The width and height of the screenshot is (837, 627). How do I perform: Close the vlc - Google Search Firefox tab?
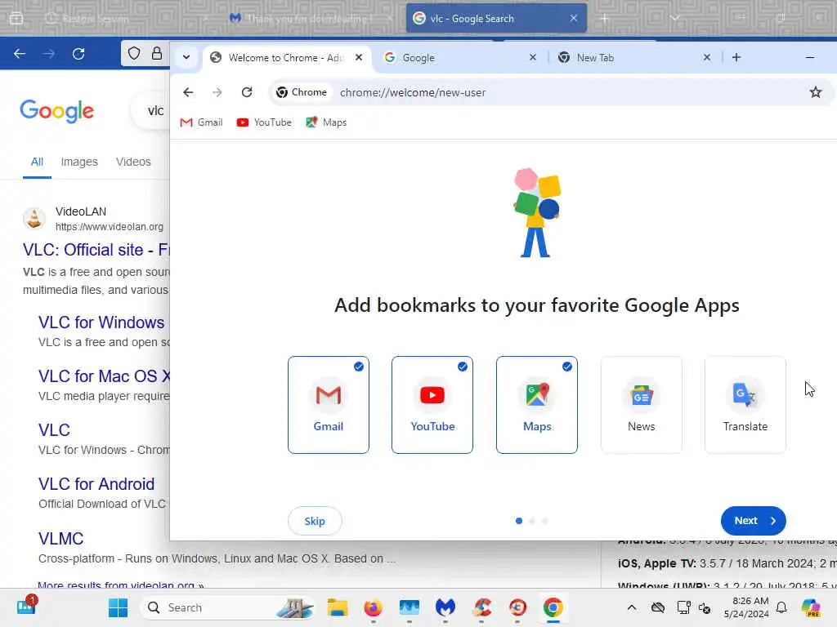point(573,18)
